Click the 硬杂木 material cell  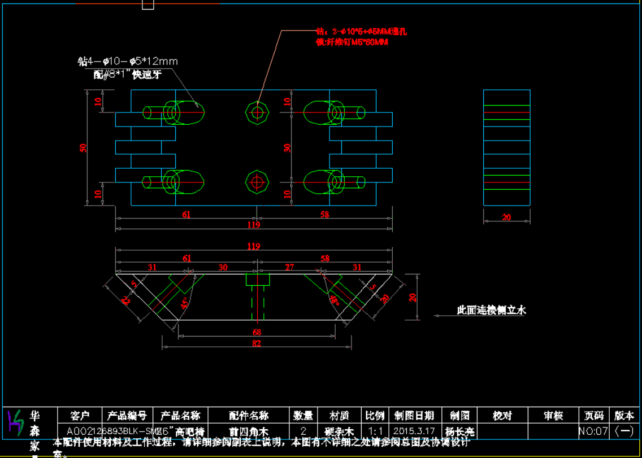(x=339, y=432)
